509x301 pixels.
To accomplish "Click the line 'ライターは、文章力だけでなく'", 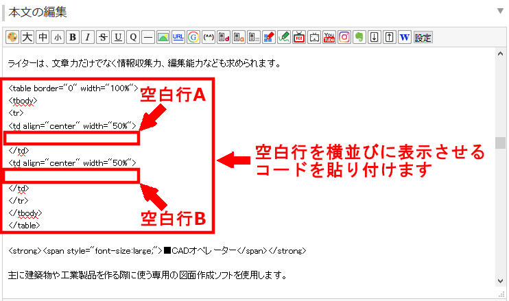I will click(x=145, y=63).
